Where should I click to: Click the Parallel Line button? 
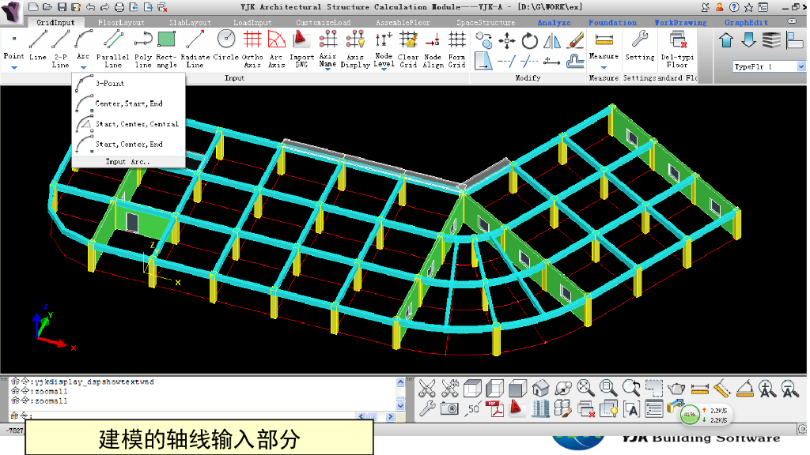(113, 49)
